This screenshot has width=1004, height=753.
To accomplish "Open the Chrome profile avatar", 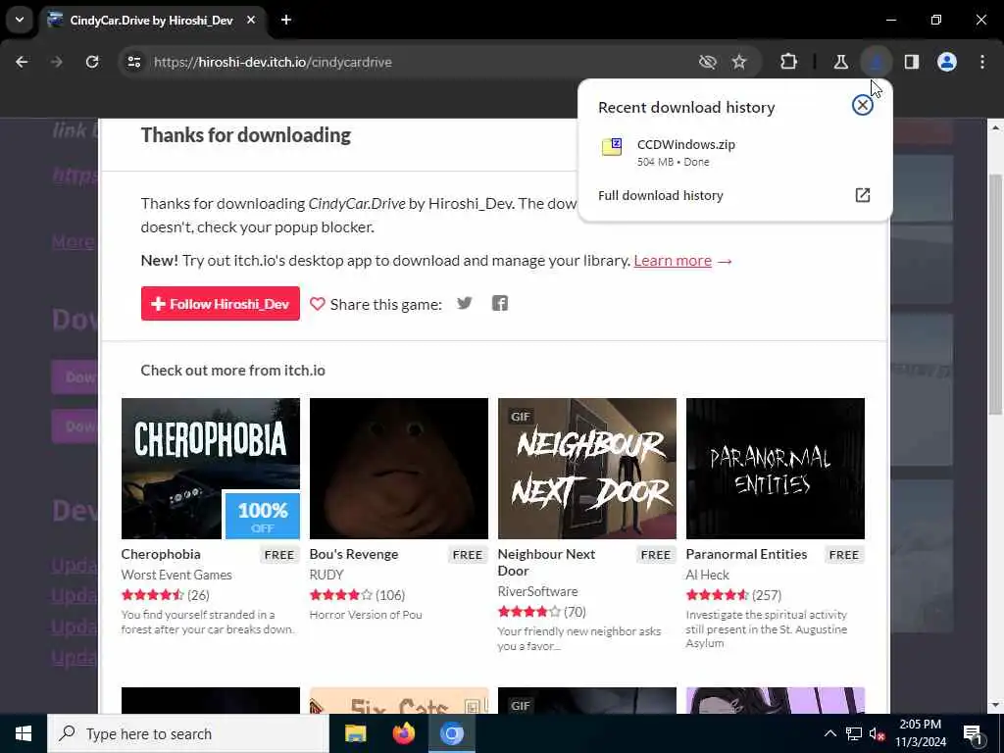I will [946, 62].
